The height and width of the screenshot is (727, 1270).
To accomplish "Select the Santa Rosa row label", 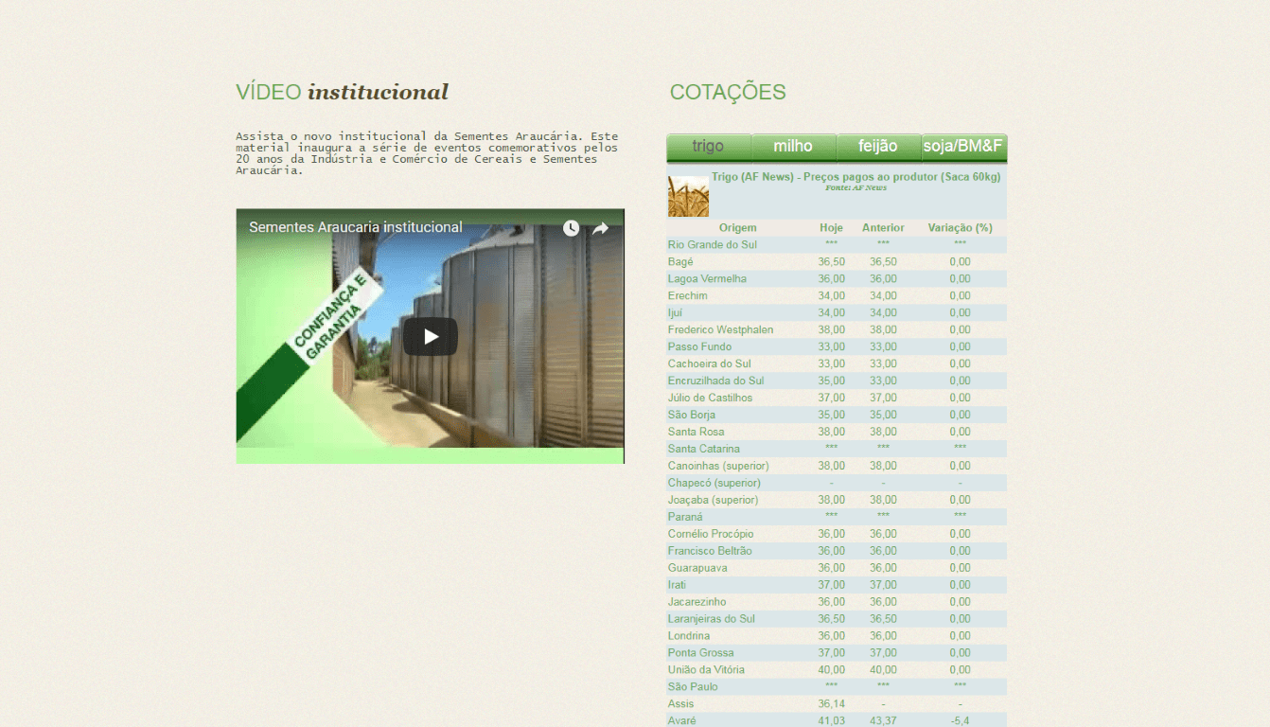I will pos(696,433).
